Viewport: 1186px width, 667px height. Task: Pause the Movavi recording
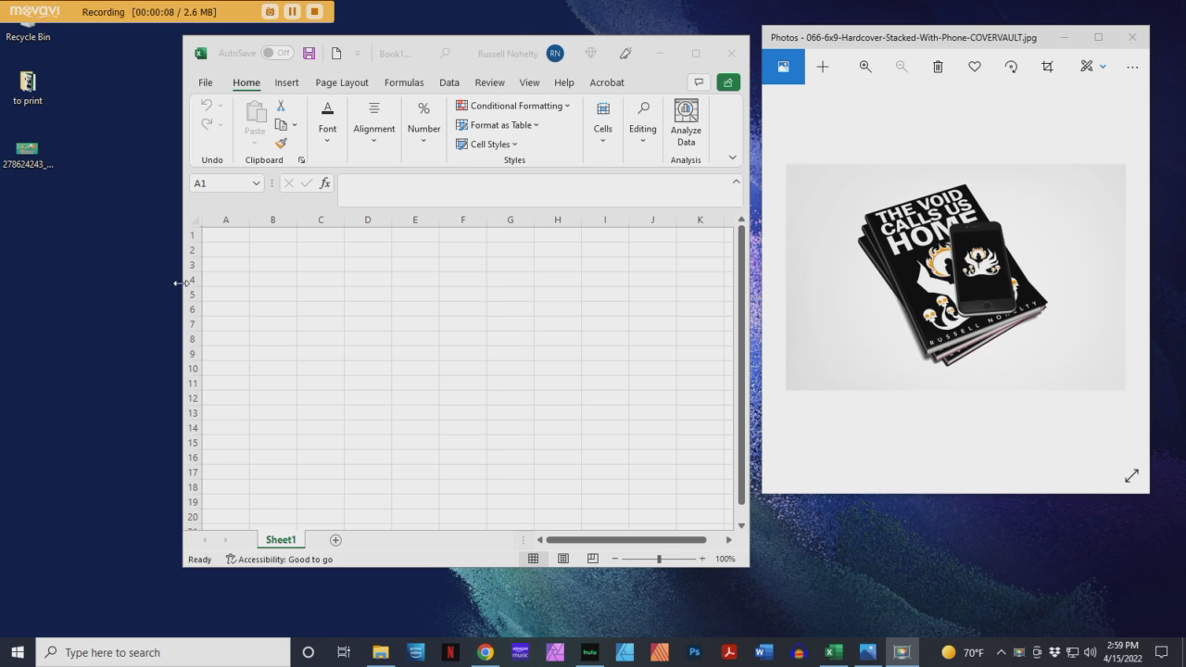(292, 12)
